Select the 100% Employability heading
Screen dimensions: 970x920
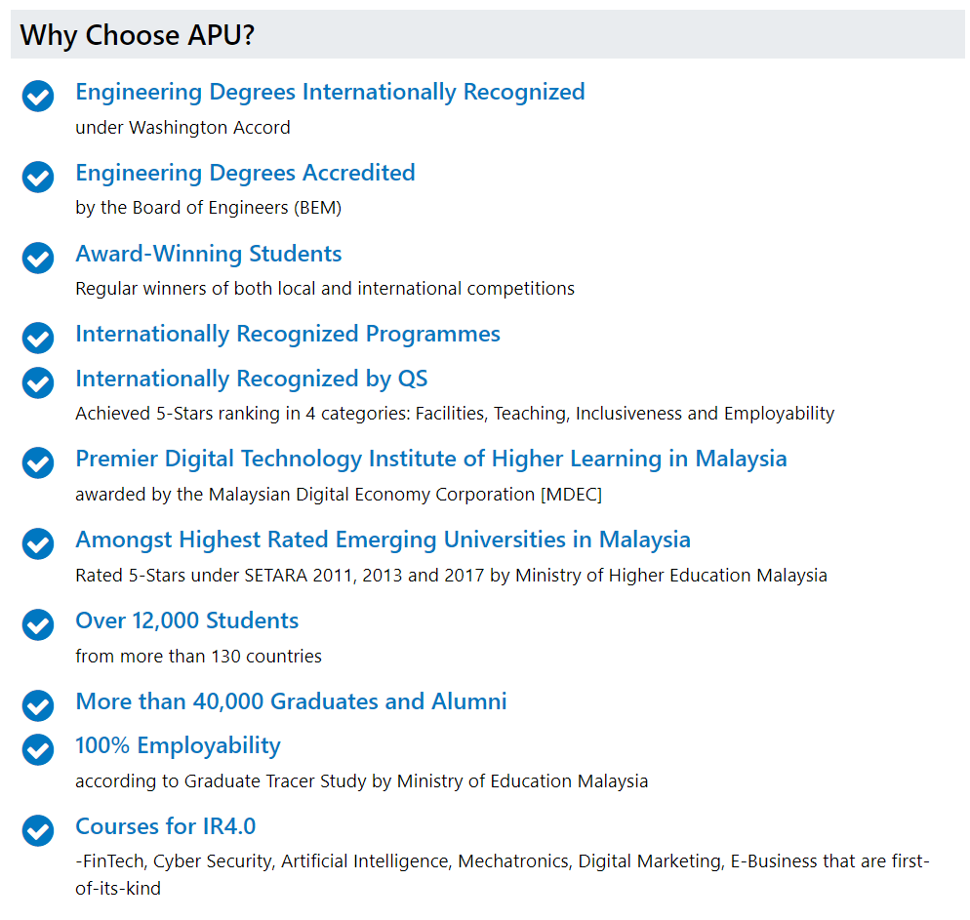[x=178, y=745]
